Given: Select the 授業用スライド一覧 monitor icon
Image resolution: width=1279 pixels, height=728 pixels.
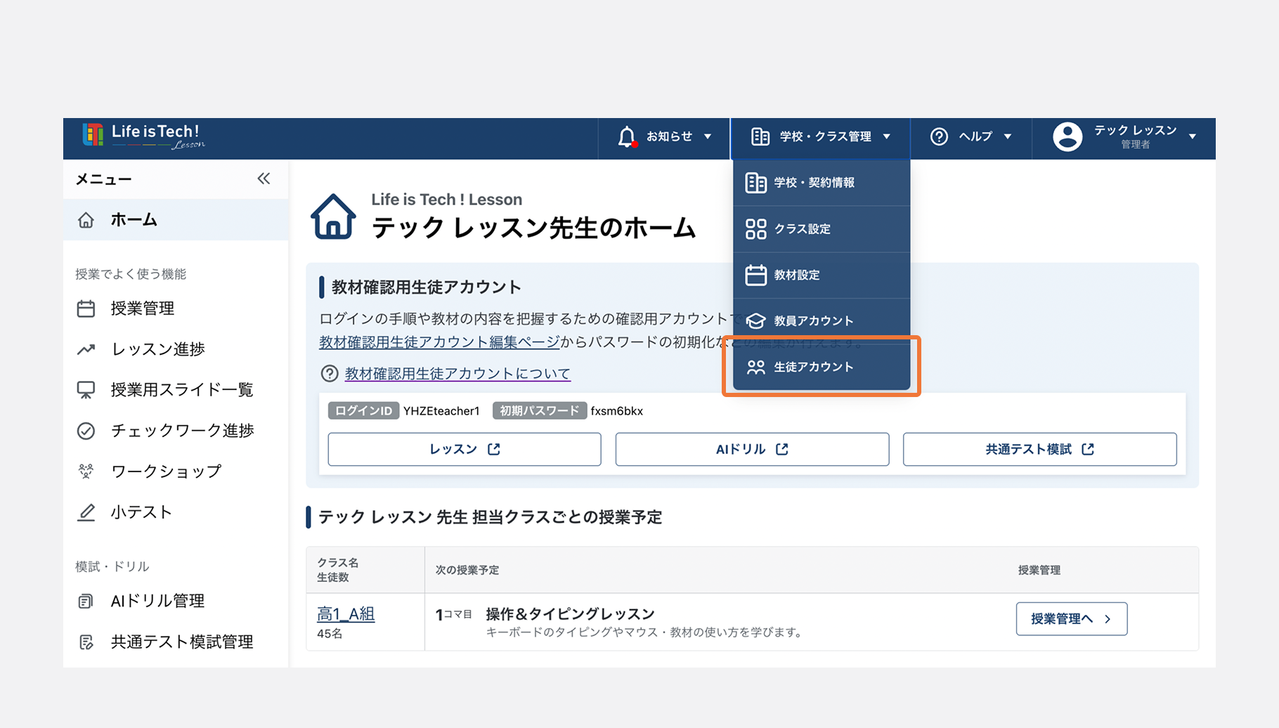Looking at the screenshot, I should (86, 389).
